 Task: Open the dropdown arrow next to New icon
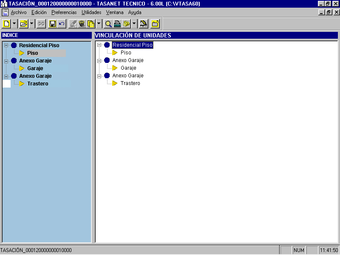tap(14, 24)
